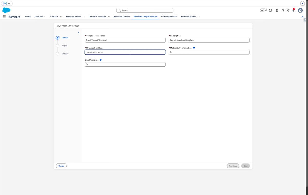Viewport: 308px width, 195px height.
Task: Open the Kemicard Events tab
Action: tap(188, 17)
